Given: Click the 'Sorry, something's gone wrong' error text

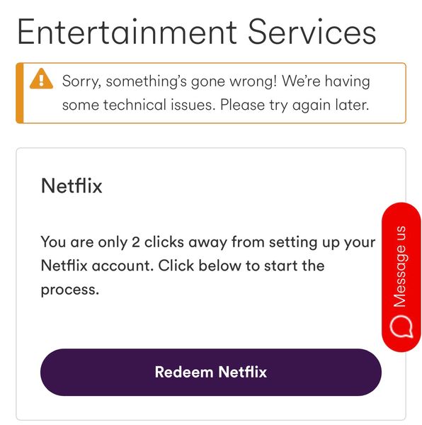Looking at the screenshot, I should coord(169,81).
